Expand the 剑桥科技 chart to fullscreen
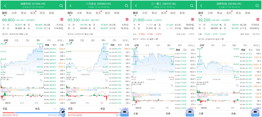This screenshot has height=117, width=262. tap(237, 85)
